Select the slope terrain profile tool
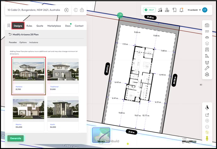Image resolution: width=217 pixels, height=149 pixels. [207, 56]
